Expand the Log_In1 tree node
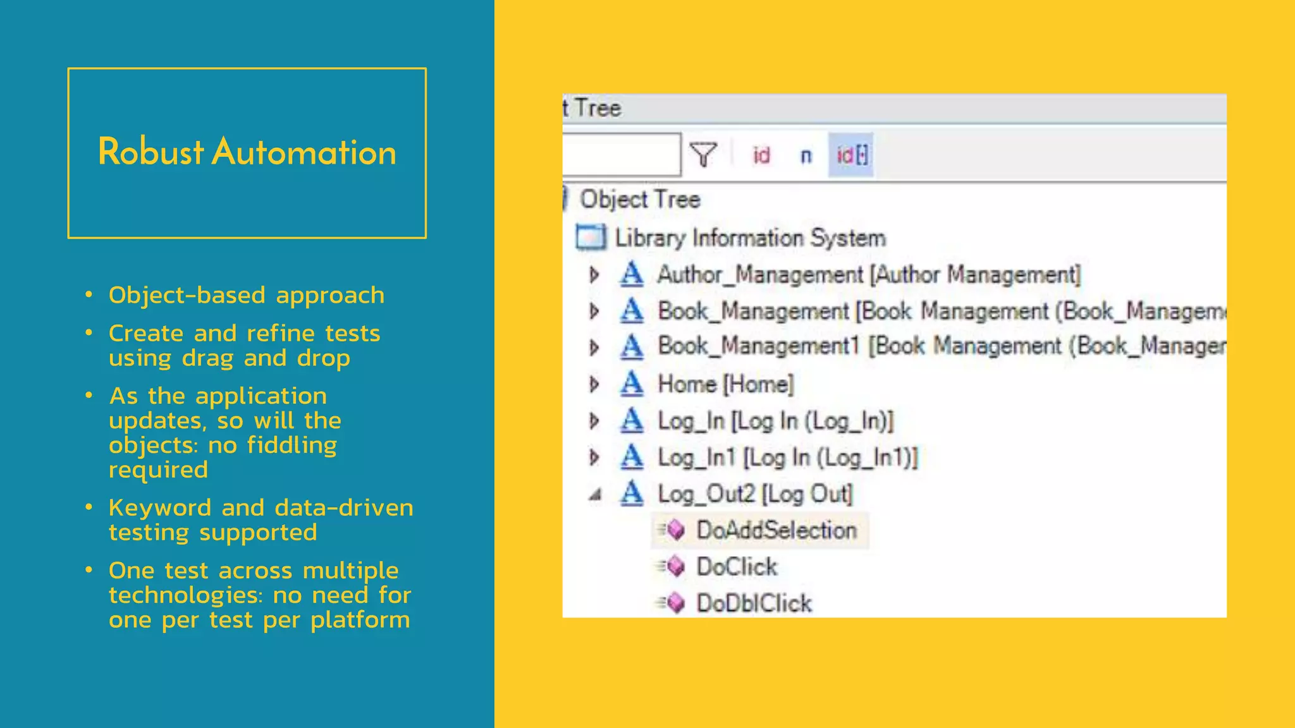The height and width of the screenshot is (728, 1295). [594, 457]
